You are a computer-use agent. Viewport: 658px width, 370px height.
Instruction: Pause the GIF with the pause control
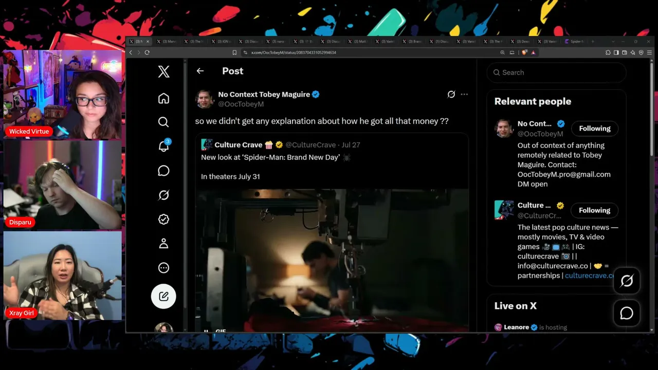pyautogui.click(x=206, y=330)
